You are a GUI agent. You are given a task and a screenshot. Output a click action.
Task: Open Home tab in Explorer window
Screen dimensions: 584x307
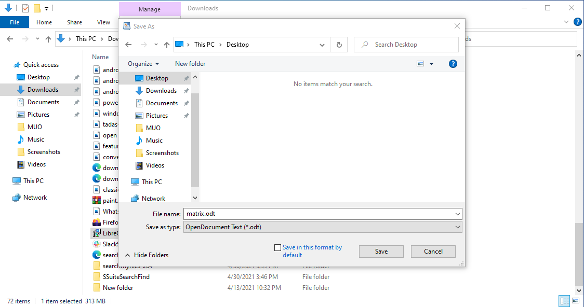coord(44,22)
